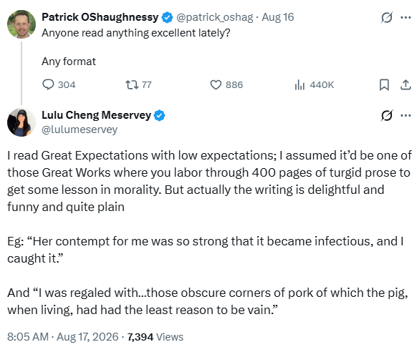Visit Lulu Cheng Meservey's name link

click(x=96, y=115)
